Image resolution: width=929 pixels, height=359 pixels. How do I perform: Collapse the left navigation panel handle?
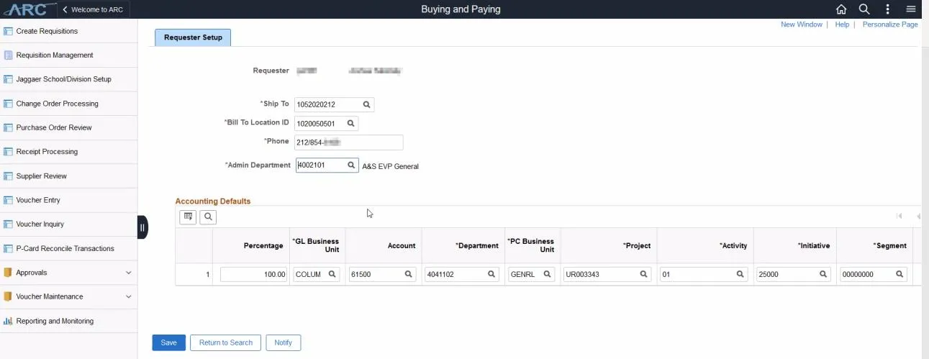(142, 227)
